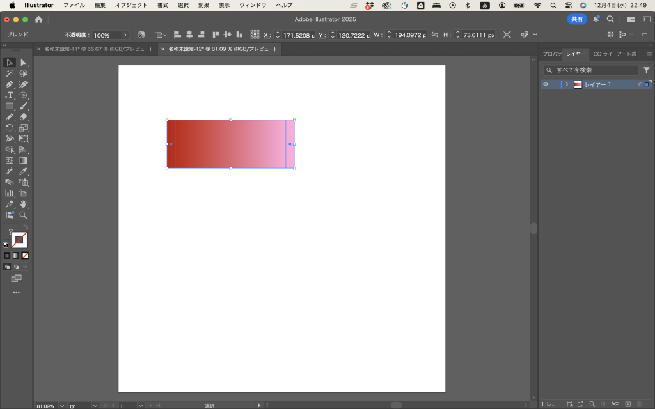
Task: Select the Gradient tool
Action: point(24,160)
